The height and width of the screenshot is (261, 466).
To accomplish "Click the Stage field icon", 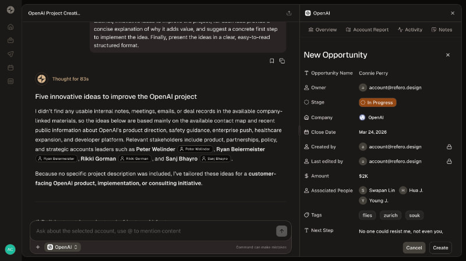I will point(306,102).
